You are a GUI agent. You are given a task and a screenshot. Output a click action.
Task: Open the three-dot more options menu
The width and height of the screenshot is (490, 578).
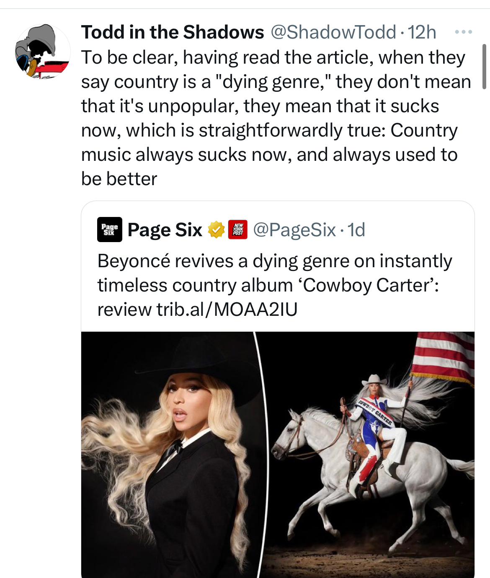(x=464, y=32)
